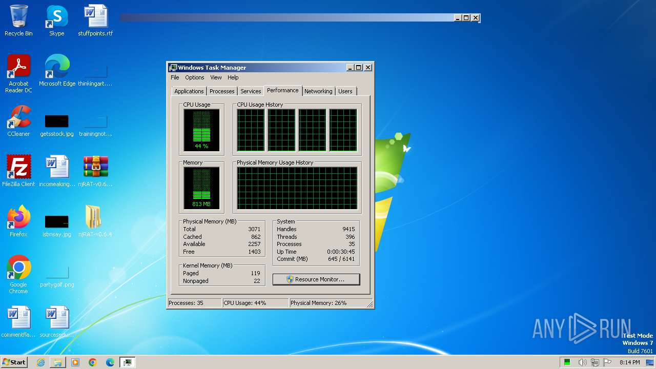Open Action Center flag icon

[607, 362]
